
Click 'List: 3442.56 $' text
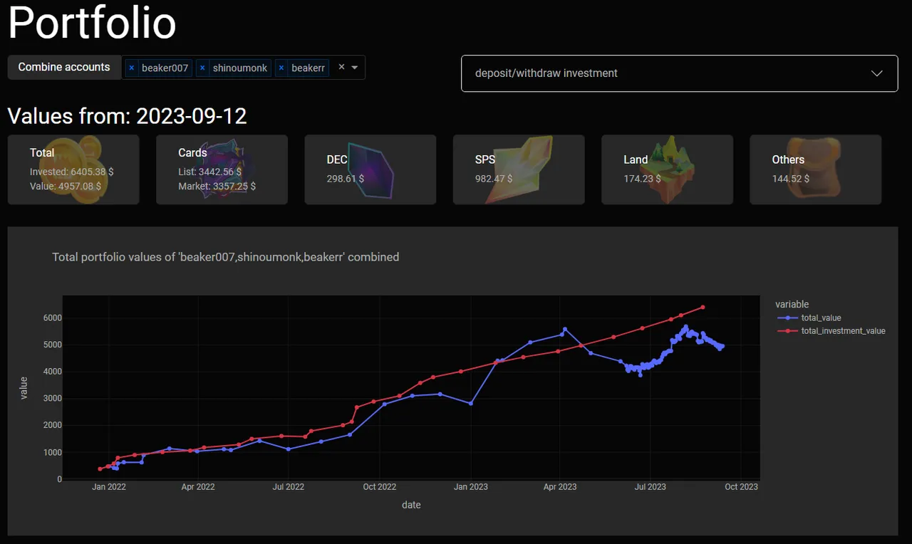(209, 172)
